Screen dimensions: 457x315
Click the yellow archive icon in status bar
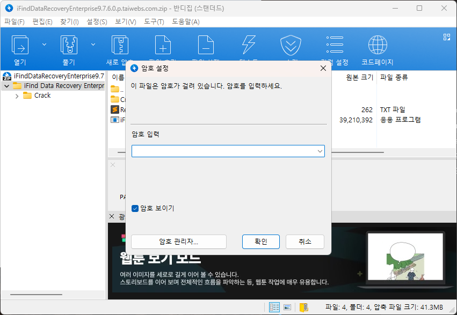304,307
